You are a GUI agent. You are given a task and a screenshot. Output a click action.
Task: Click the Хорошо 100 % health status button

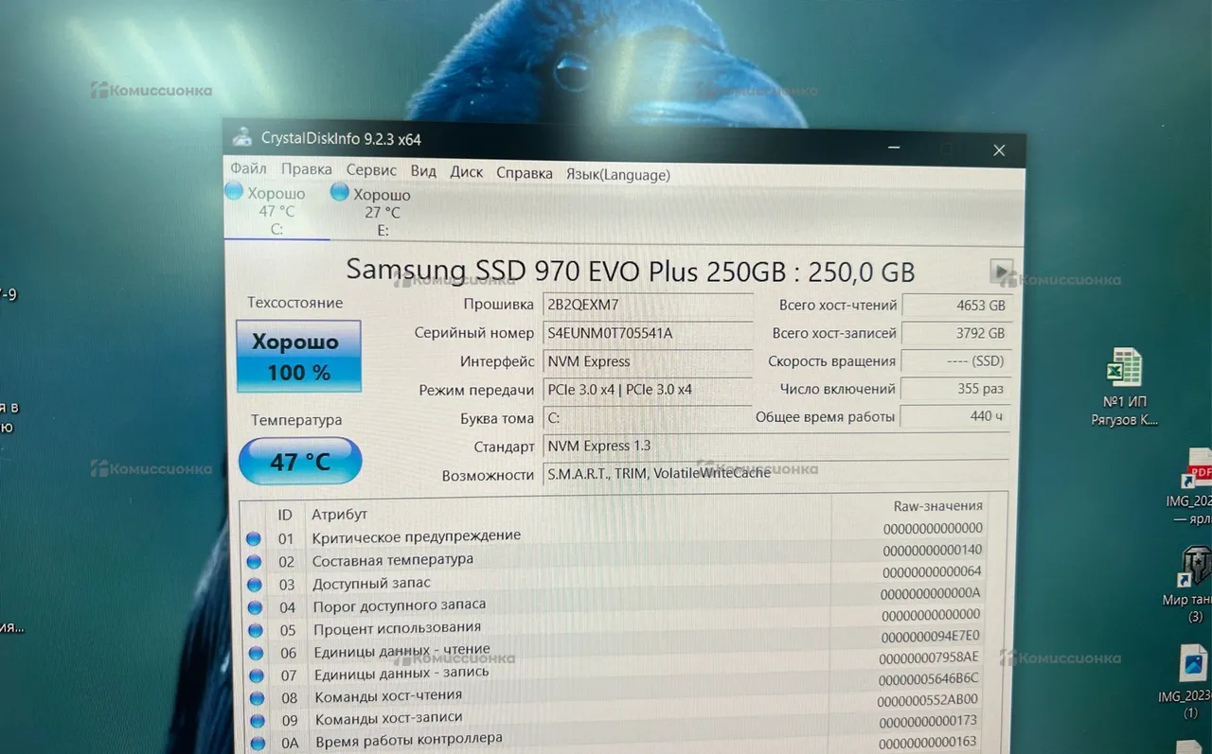pos(298,356)
